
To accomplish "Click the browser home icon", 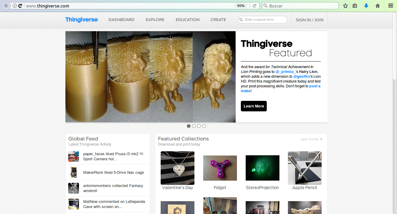I will pos(377,5).
